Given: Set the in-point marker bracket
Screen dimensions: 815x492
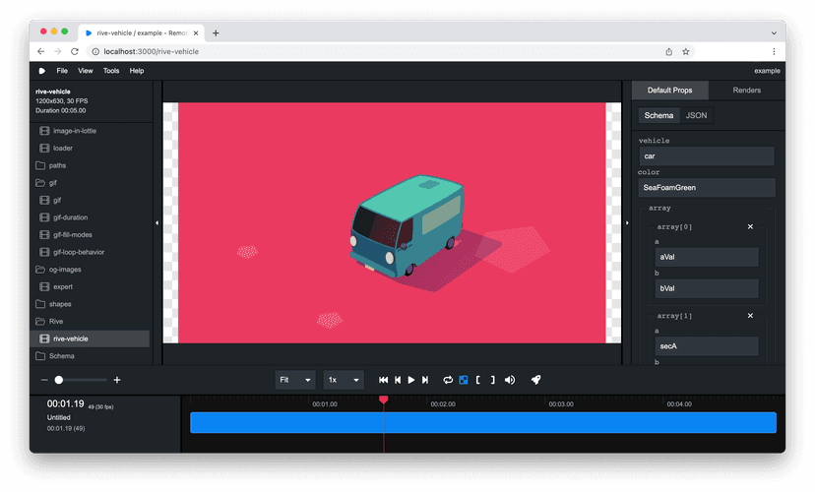Looking at the screenshot, I should 477,380.
